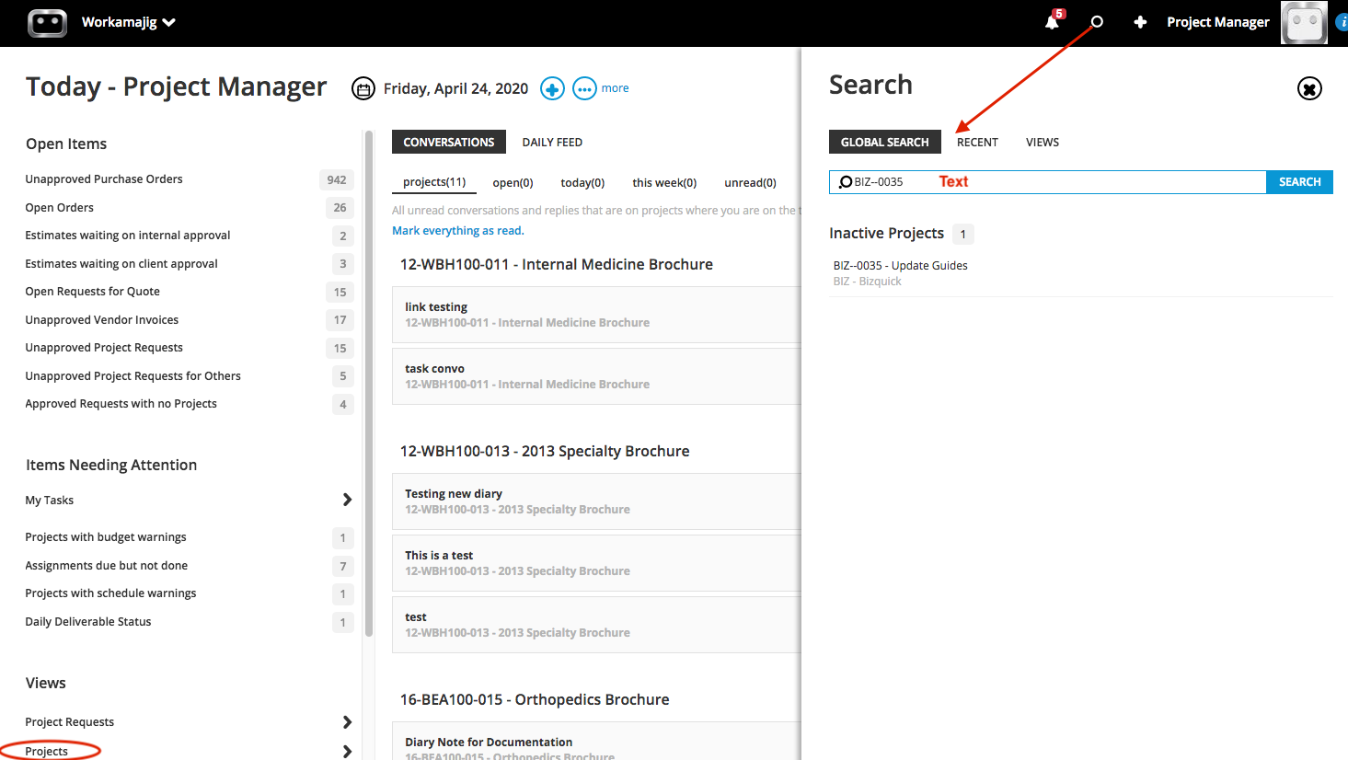1348x760 pixels.
Task: Click the user avatar picture
Action: point(1304,22)
